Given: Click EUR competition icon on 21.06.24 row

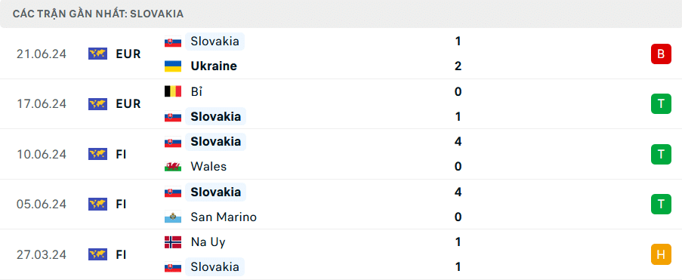Looking at the screenshot, I should (x=97, y=54).
